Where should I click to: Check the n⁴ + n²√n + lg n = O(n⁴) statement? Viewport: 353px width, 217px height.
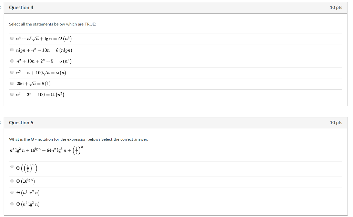(x=12, y=38)
